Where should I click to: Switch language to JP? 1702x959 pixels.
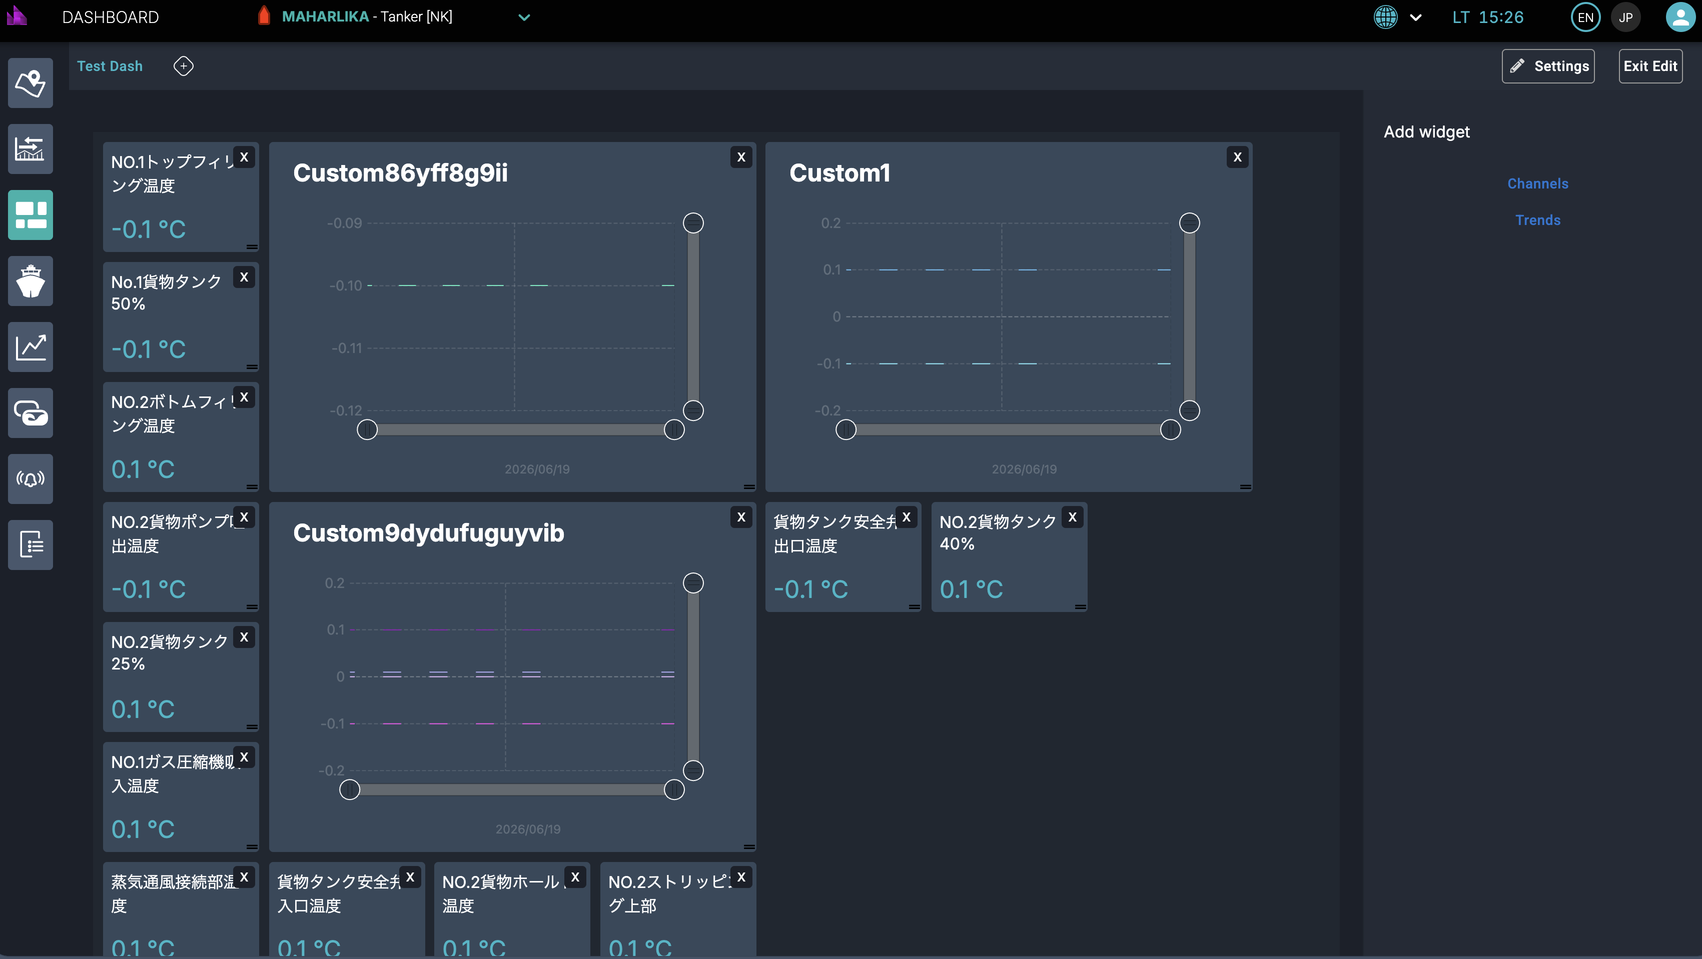point(1625,17)
